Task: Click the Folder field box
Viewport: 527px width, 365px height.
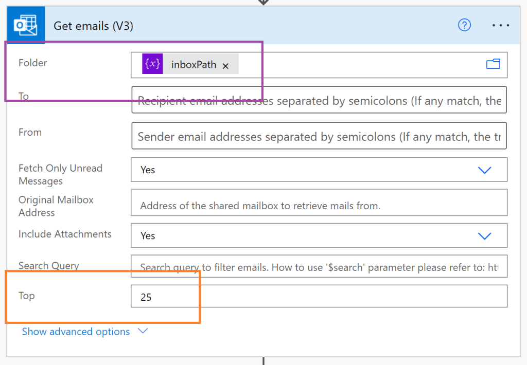Action: (360, 65)
